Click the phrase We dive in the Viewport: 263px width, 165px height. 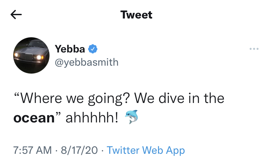pyautogui.click(x=179, y=98)
